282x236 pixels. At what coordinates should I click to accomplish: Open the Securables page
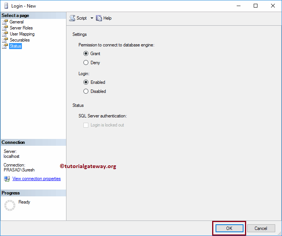coord(20,40)
